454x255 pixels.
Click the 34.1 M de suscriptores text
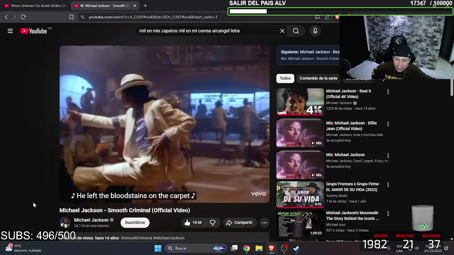[92, 226]
